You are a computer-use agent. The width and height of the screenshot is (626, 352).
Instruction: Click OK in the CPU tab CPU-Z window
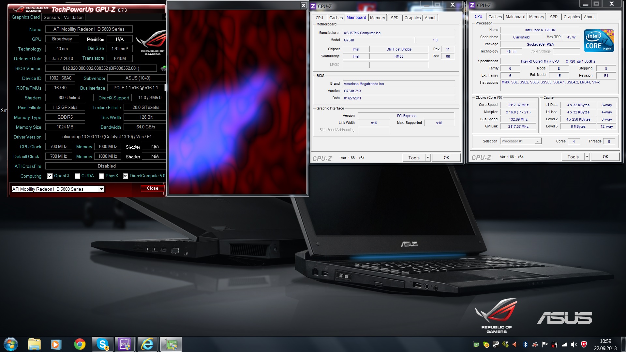click(605, 157)
